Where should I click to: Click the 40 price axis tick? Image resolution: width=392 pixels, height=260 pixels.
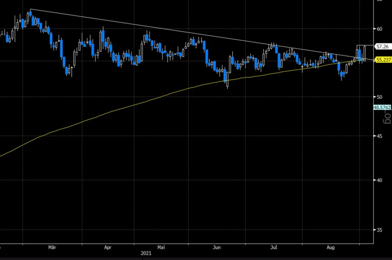[379, 180]
